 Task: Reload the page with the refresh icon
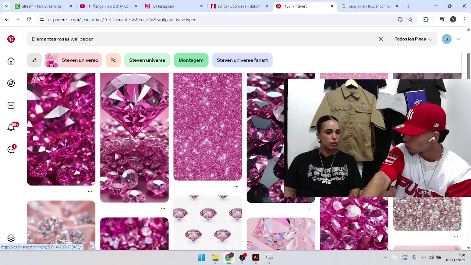[29, 20]
